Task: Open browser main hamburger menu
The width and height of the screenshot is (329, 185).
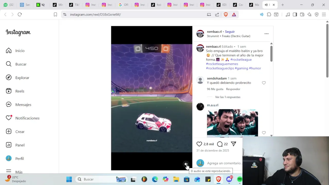Action: pos(324,14)
